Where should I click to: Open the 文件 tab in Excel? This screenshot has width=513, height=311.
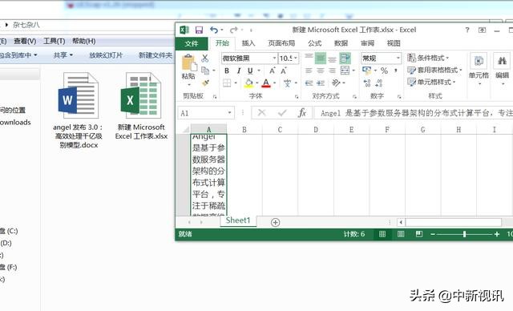(x=192, y=43)
